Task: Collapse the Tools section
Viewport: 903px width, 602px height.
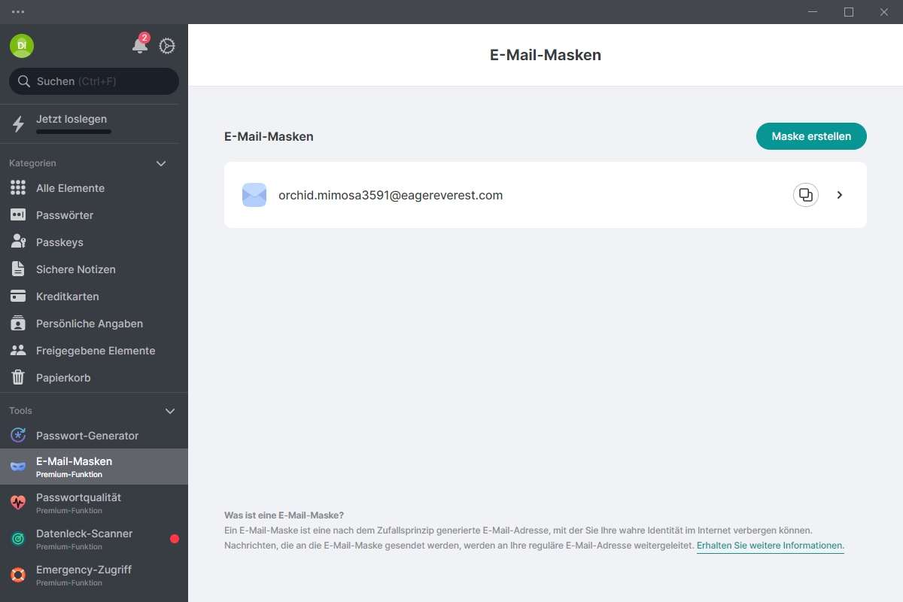Action: pos(170,411)
